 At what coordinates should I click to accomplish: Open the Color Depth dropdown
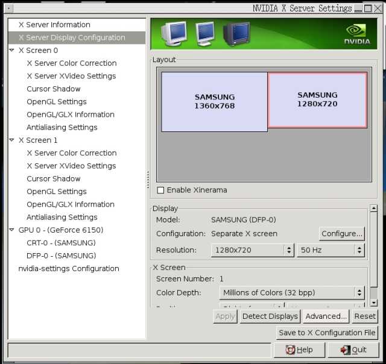[292, 293]
